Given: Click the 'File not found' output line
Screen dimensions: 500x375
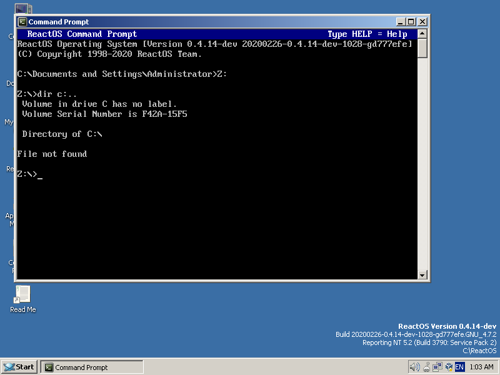Looking at the screenshot, I should pos(52,154).
